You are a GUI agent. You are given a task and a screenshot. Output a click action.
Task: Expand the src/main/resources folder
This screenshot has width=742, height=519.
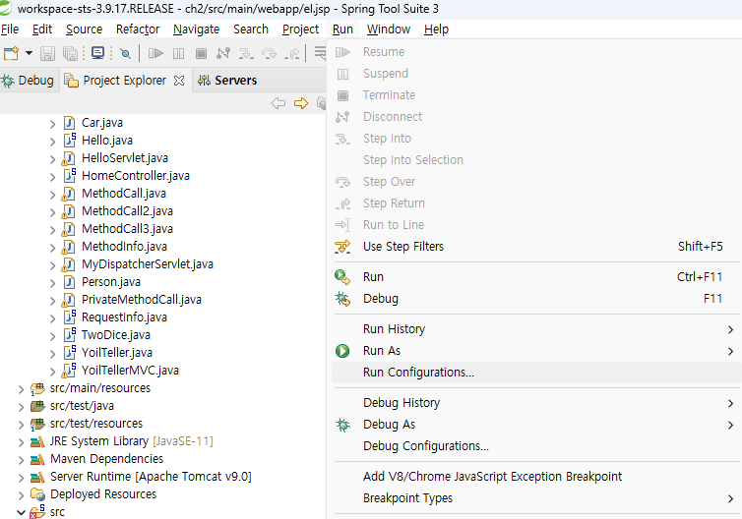point(21,389)
